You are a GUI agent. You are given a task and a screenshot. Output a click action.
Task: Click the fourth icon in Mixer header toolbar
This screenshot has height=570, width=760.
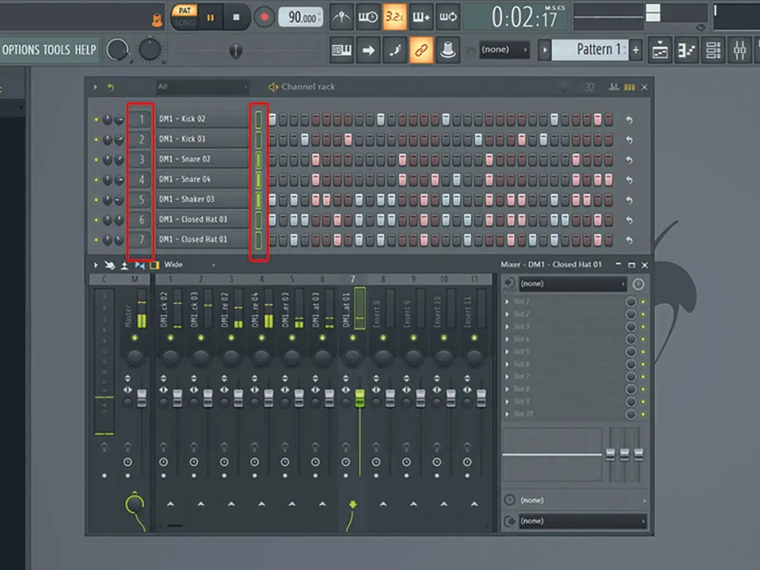[x=139, y=265]
